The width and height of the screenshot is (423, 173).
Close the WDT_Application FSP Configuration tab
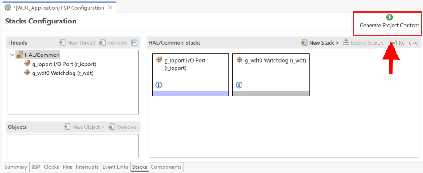(x=110, y=8)
